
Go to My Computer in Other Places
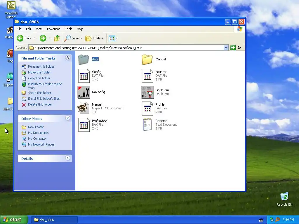(x=37, y=139)
